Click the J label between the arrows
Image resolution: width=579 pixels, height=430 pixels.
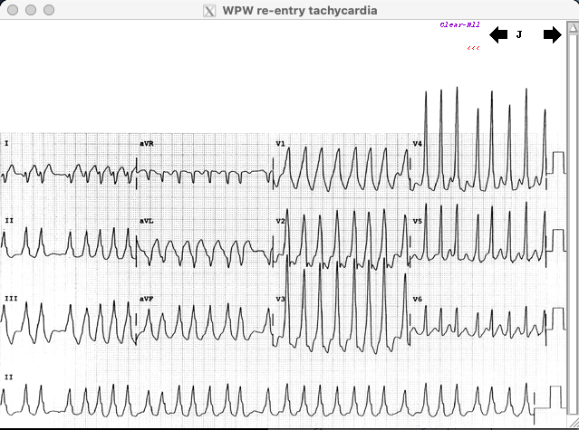click(519, 35)
